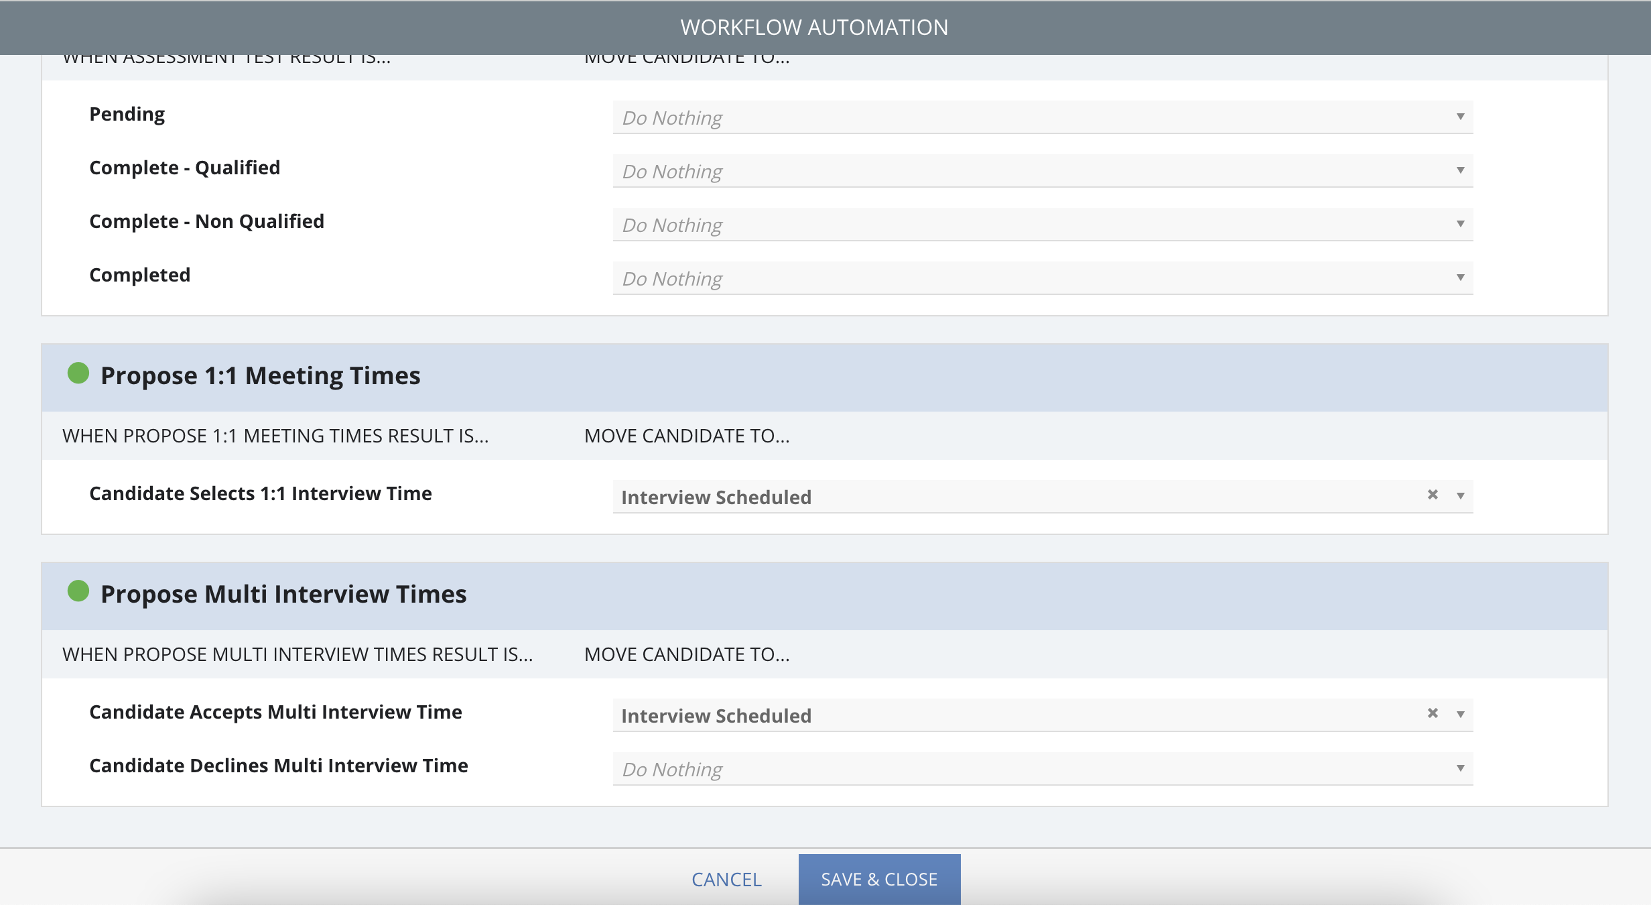This screenshot has width=1651, height=905.
Task: Save changes with SAVE & CLOSE button
Action: coord(879,880)
